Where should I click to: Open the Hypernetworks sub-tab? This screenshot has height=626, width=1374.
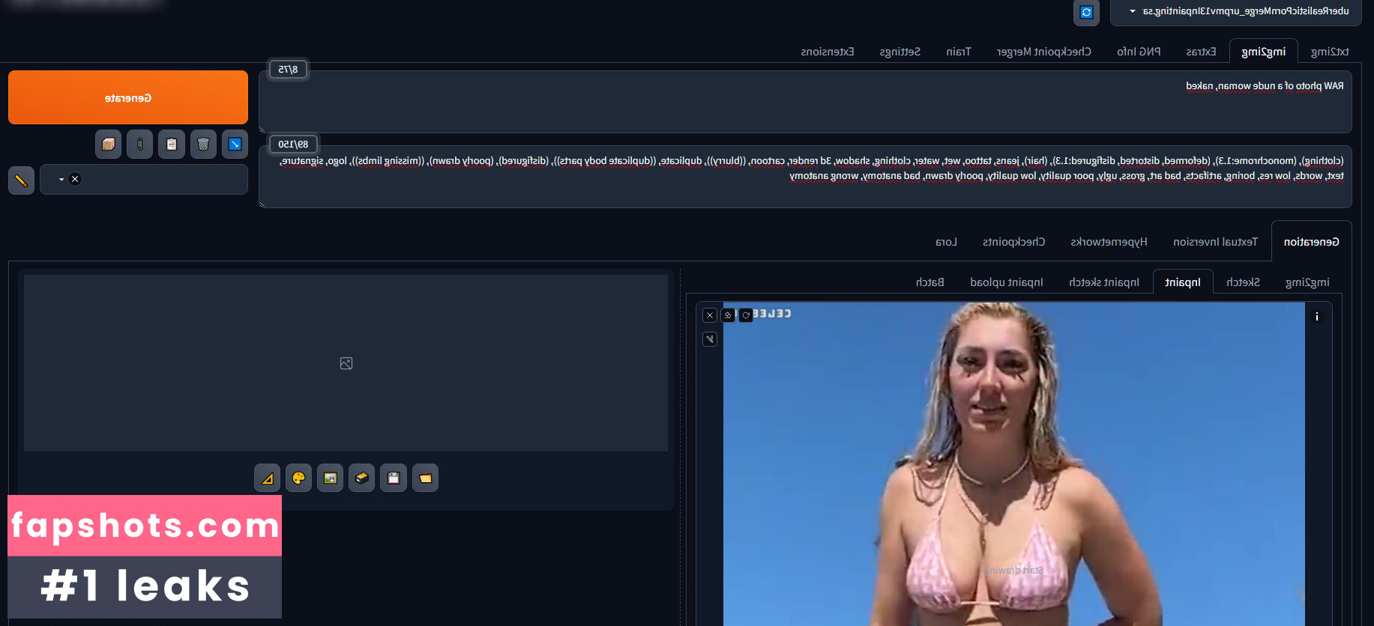pos(1109,242)
